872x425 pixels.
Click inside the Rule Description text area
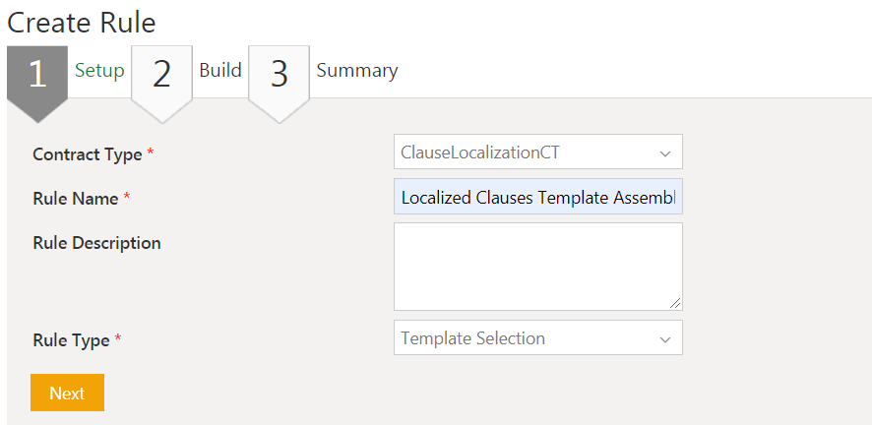point(537,266)
